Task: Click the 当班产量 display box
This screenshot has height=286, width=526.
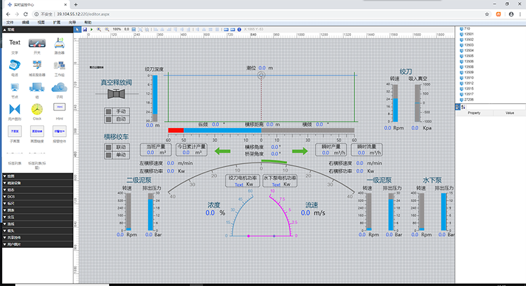Action: pyautogui.click(x=156, y=149)
